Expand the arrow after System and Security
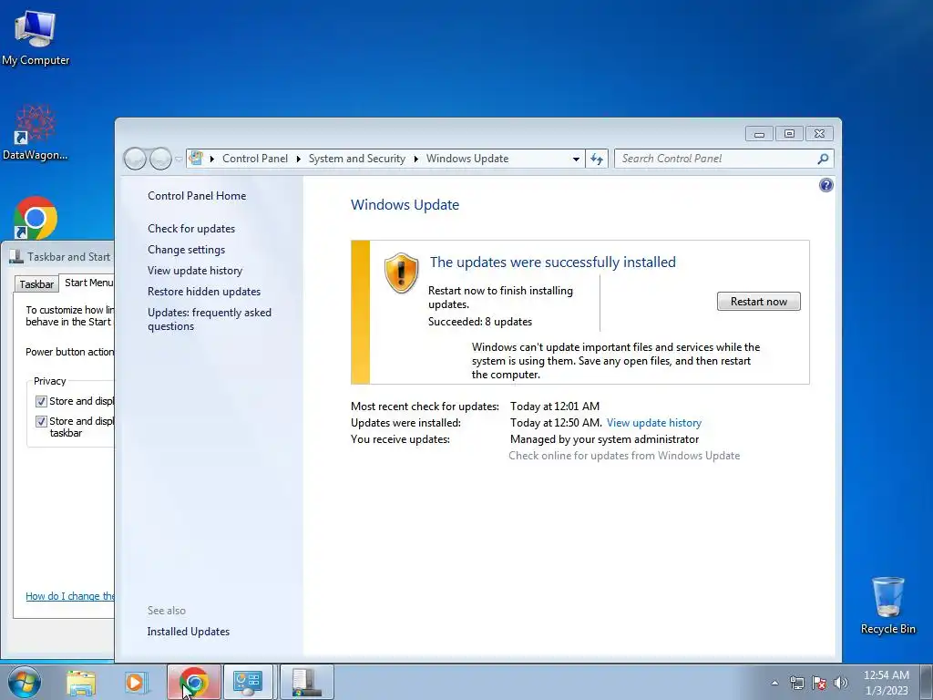Viewport: 933px width, 700px height. click(415, 159)
